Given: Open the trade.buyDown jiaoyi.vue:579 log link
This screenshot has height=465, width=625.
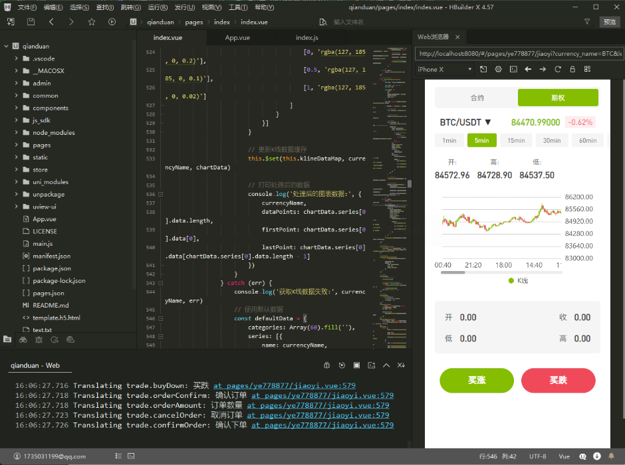Looking at the screenshot, I should coord(285,385).
